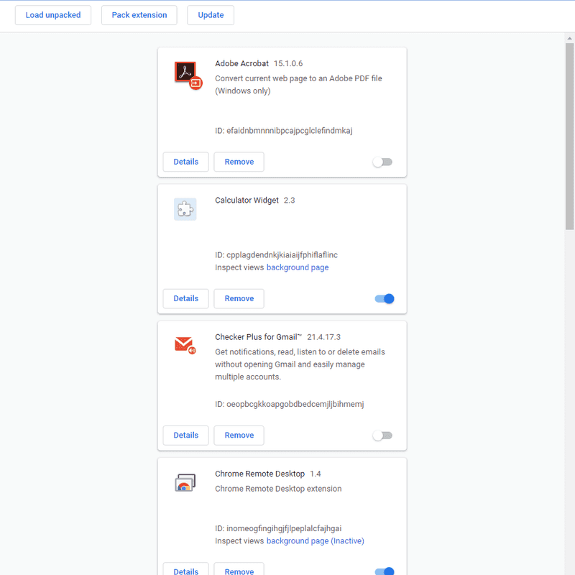Click the Checker Plus for Gmail icon
Screen dimensions: 575x575
point(185,346)
